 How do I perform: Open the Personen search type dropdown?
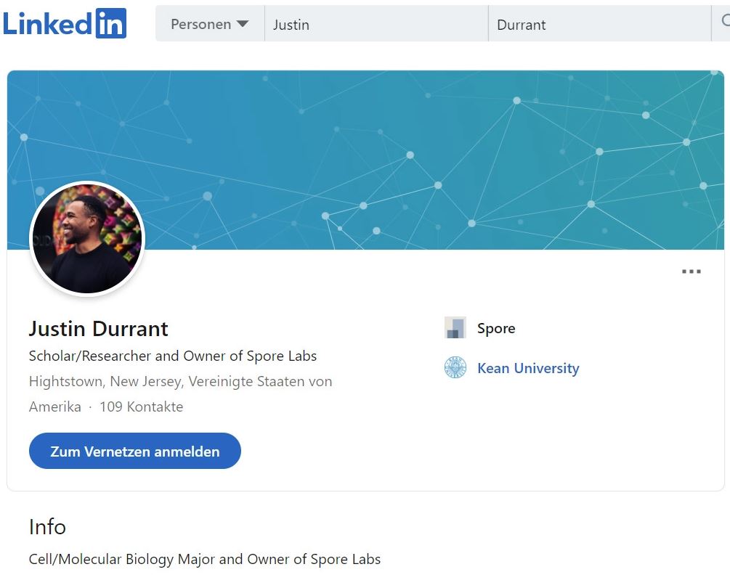click(x=210, y=24)
